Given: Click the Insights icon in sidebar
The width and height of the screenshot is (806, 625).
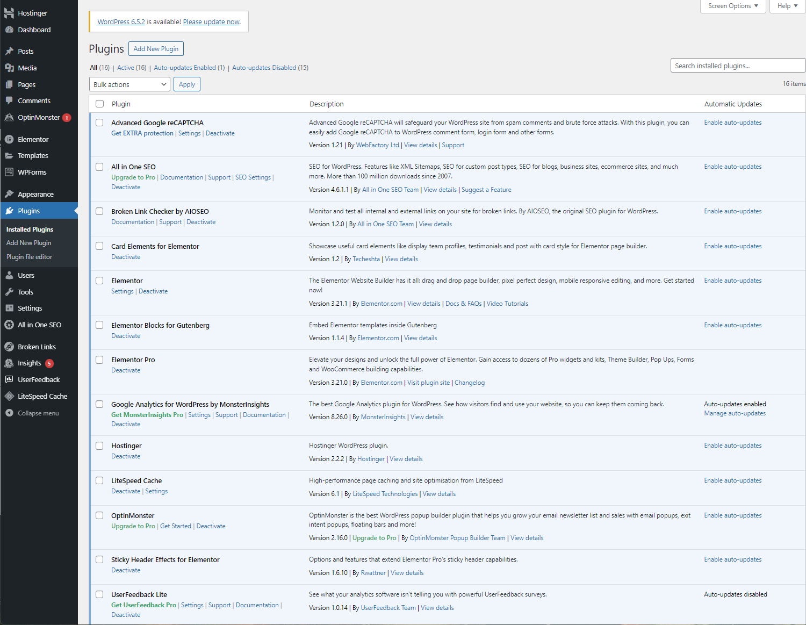Looking at the screenshot, I should (9, 363).
